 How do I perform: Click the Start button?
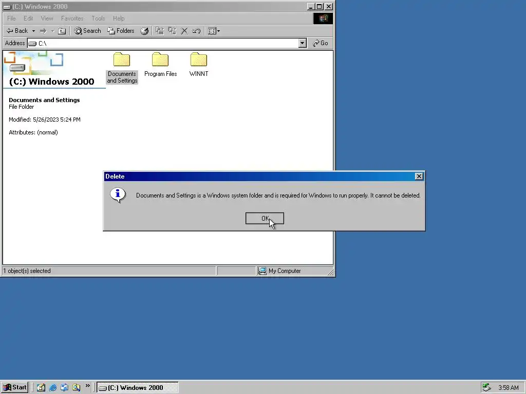click(14, 387)
